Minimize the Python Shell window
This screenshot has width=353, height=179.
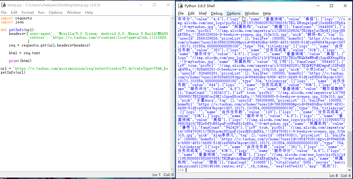click(317, 6)
